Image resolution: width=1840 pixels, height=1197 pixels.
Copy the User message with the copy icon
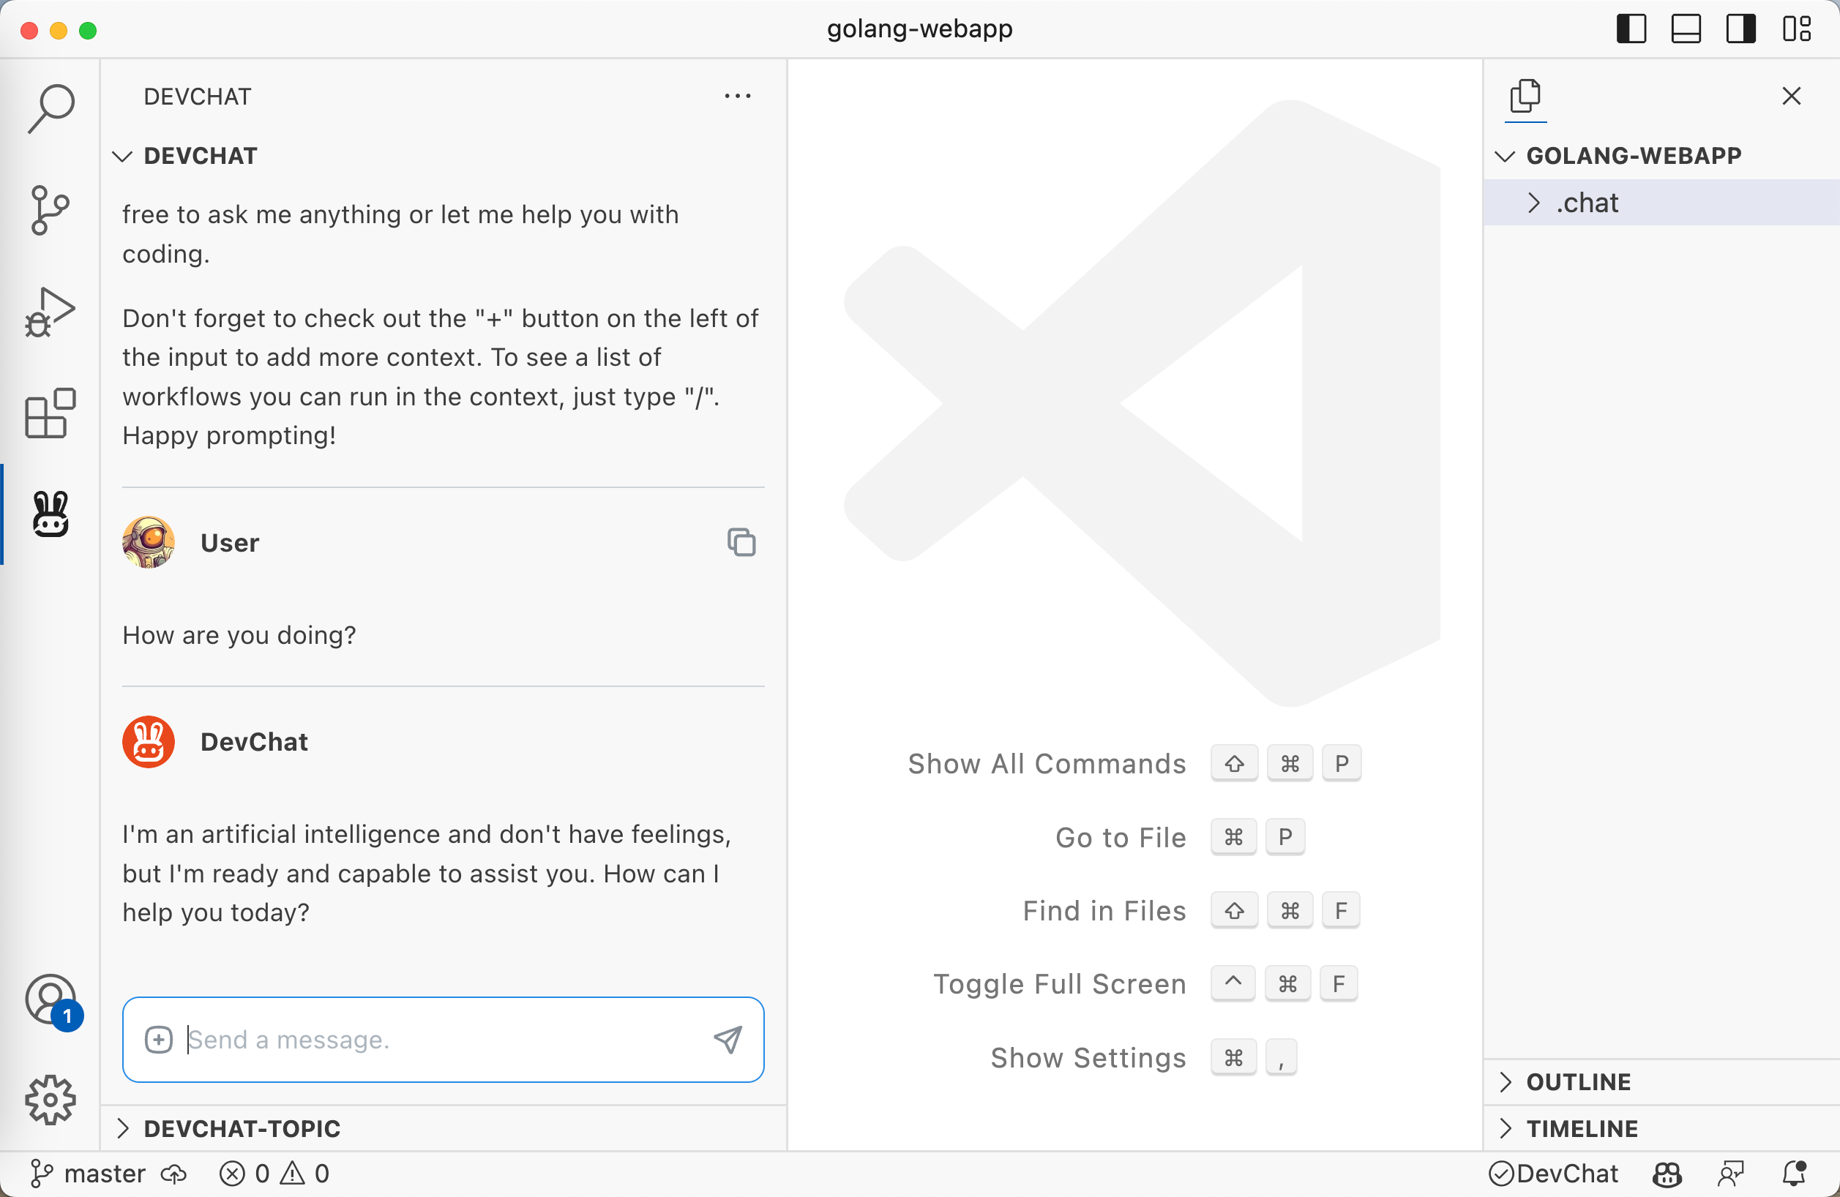coord(741,542)
